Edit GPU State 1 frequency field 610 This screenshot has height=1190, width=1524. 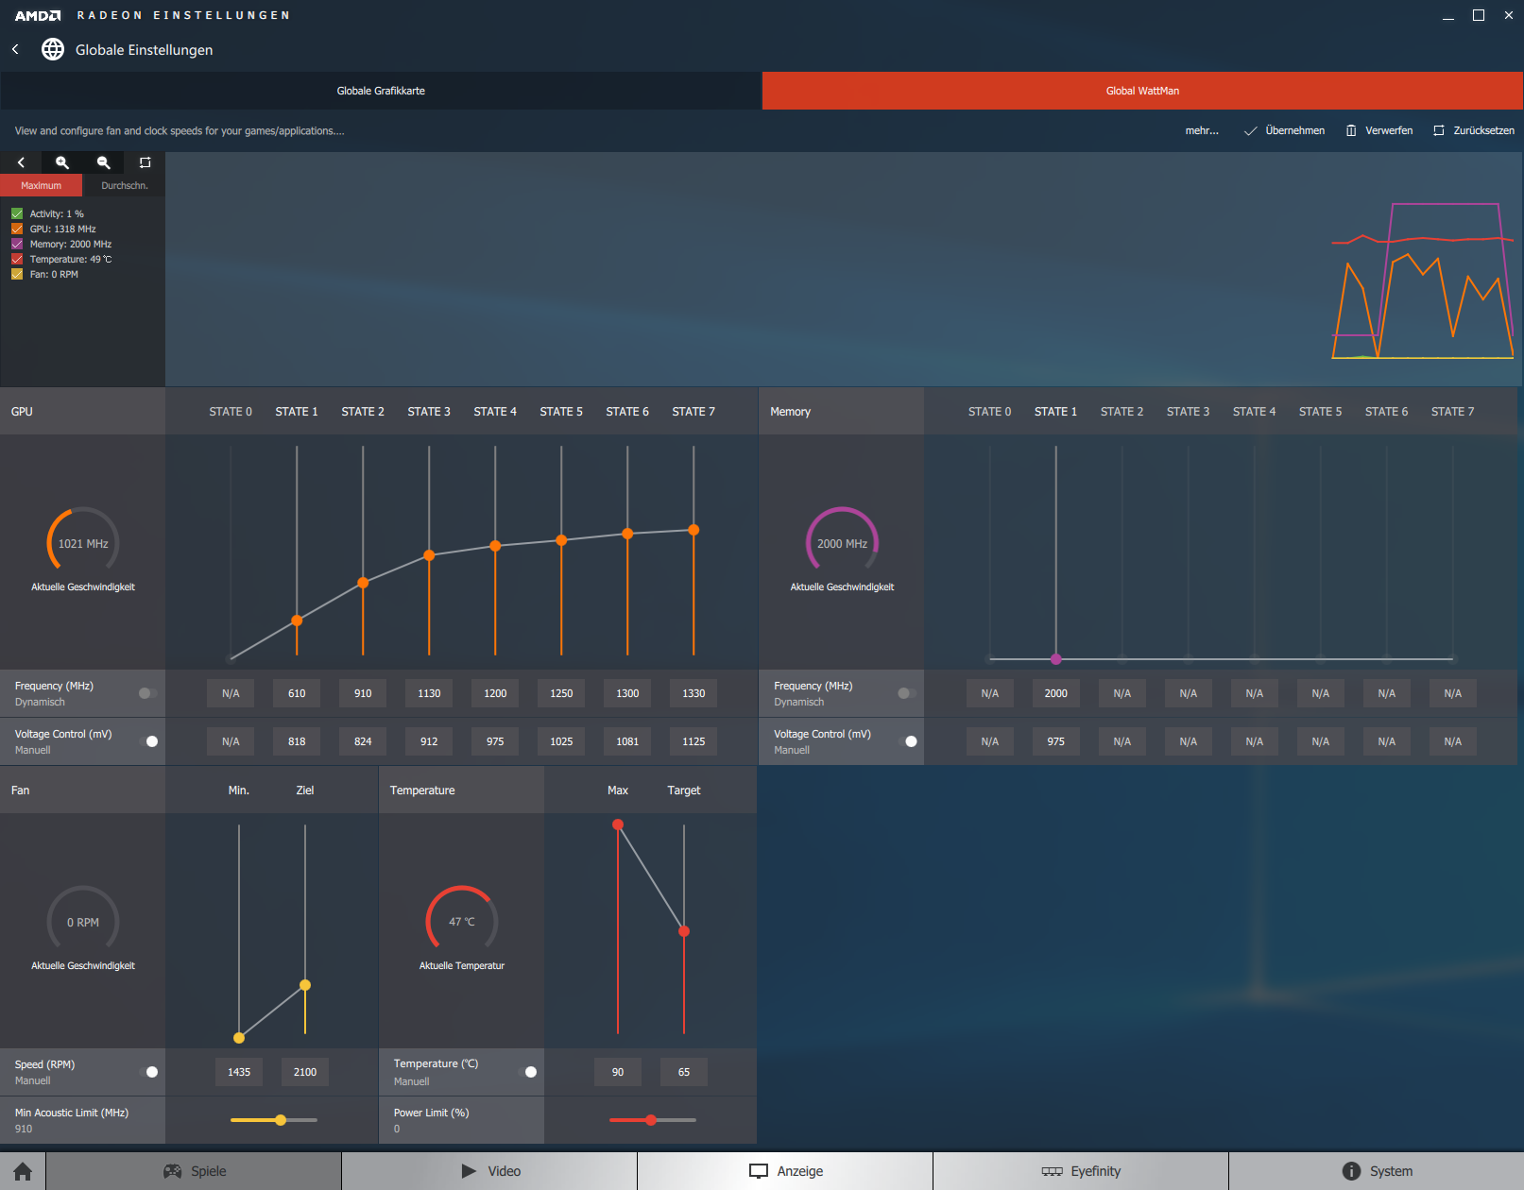pyautogui.click(x=297, y=693)
